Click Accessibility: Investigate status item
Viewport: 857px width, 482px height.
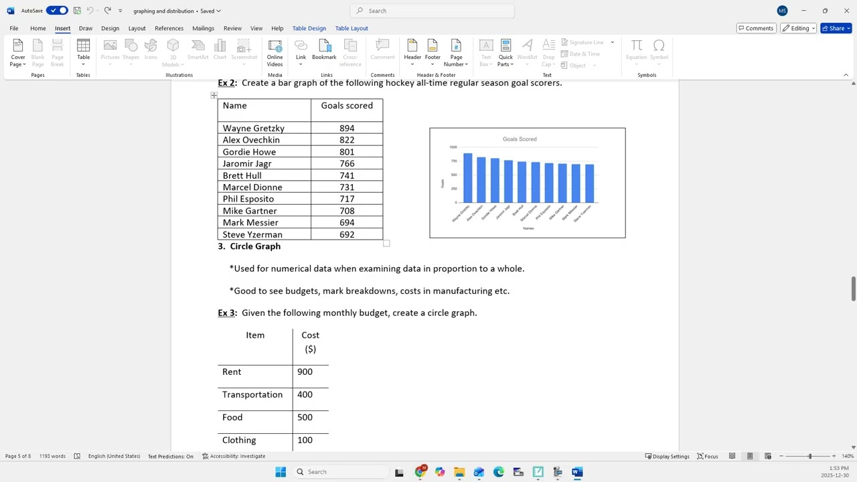tap(234, 456)
